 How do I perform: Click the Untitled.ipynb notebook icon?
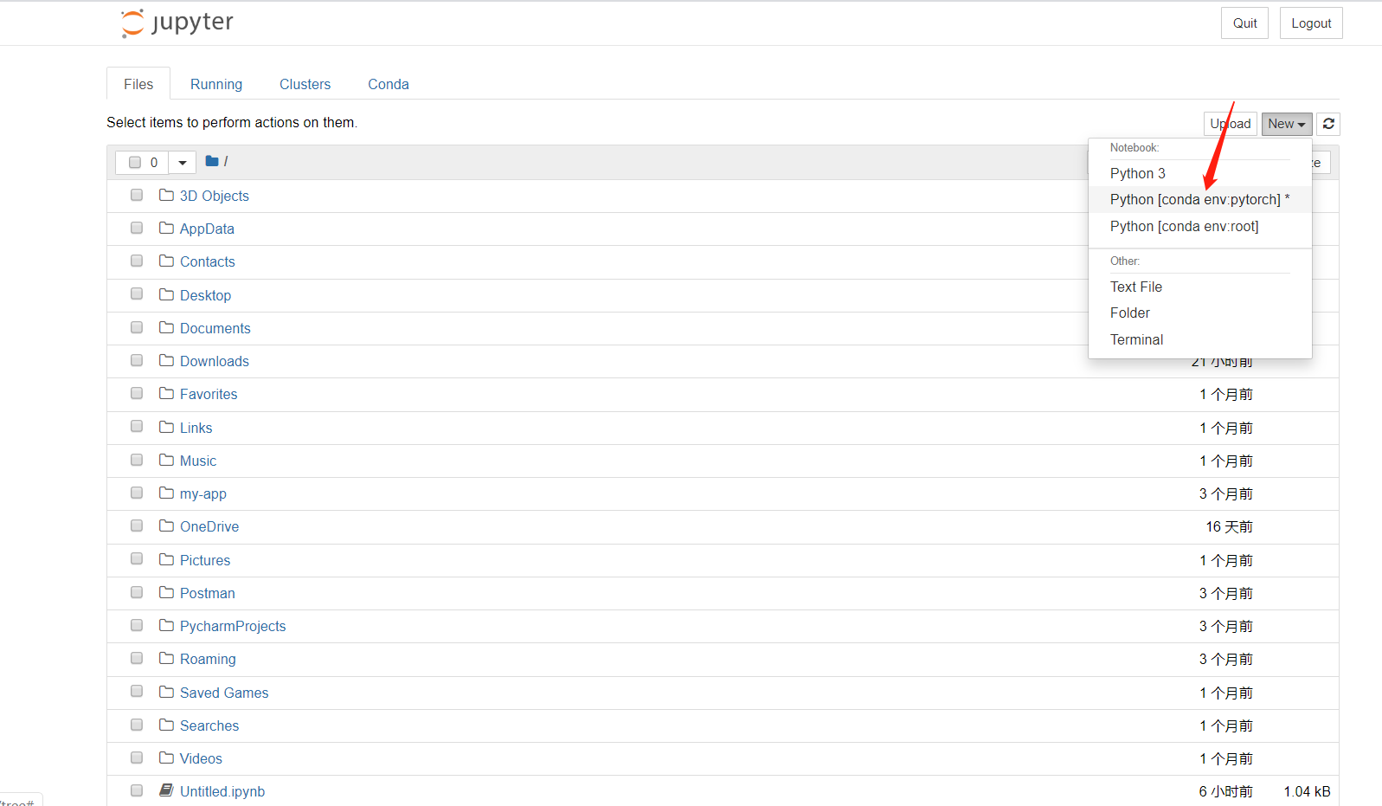[167, 790]
